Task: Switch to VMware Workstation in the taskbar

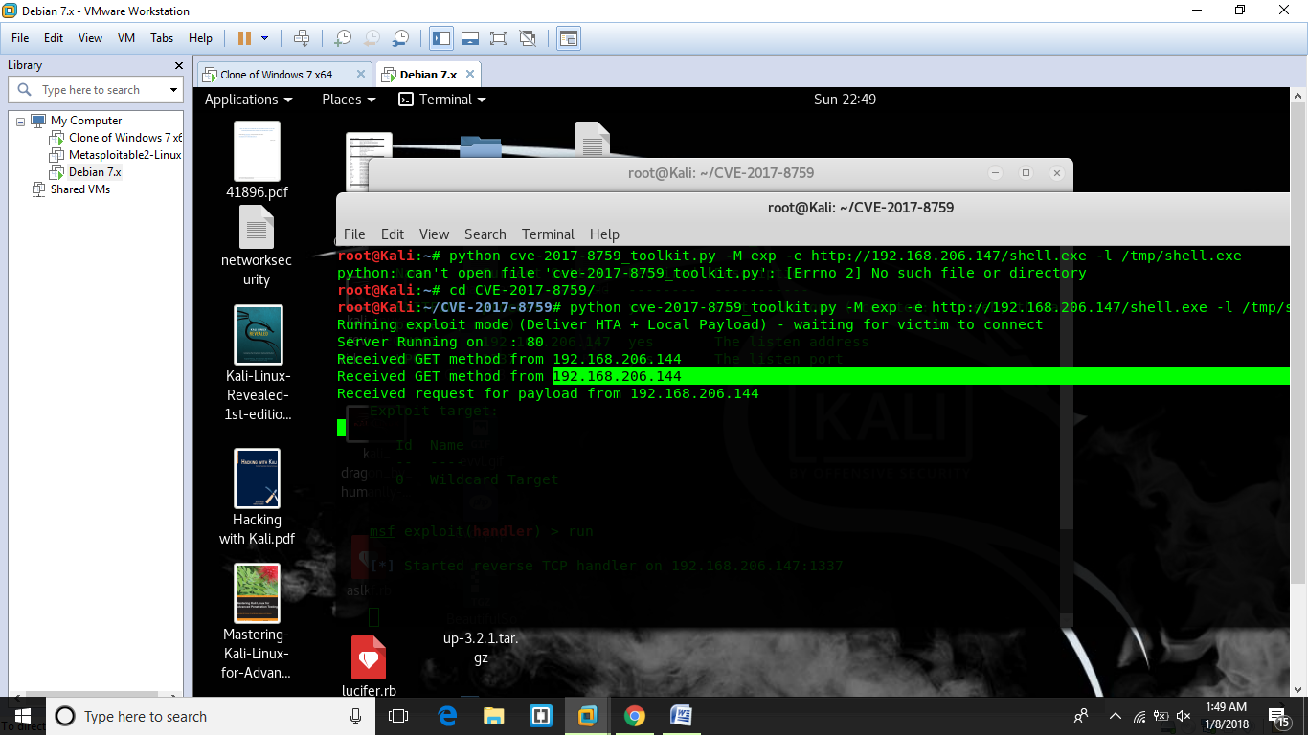Action: coord(587,716)
